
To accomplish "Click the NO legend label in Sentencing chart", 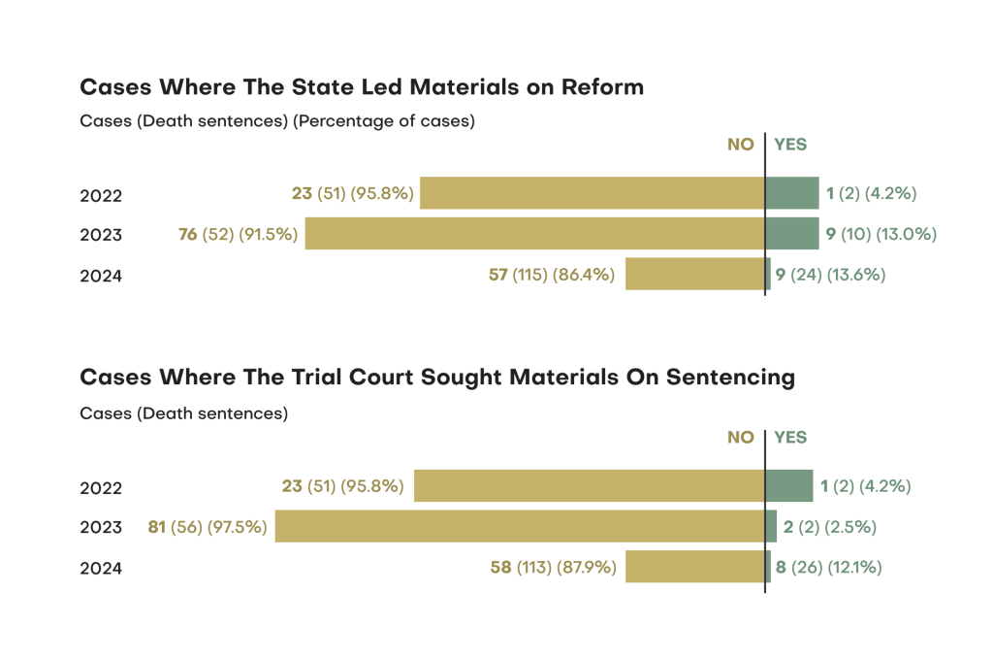I will (x=740, y=438).
